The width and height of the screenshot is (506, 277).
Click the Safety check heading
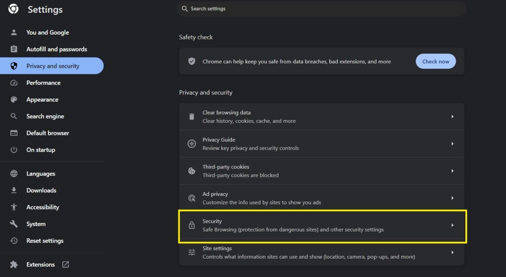pos(196,37)
